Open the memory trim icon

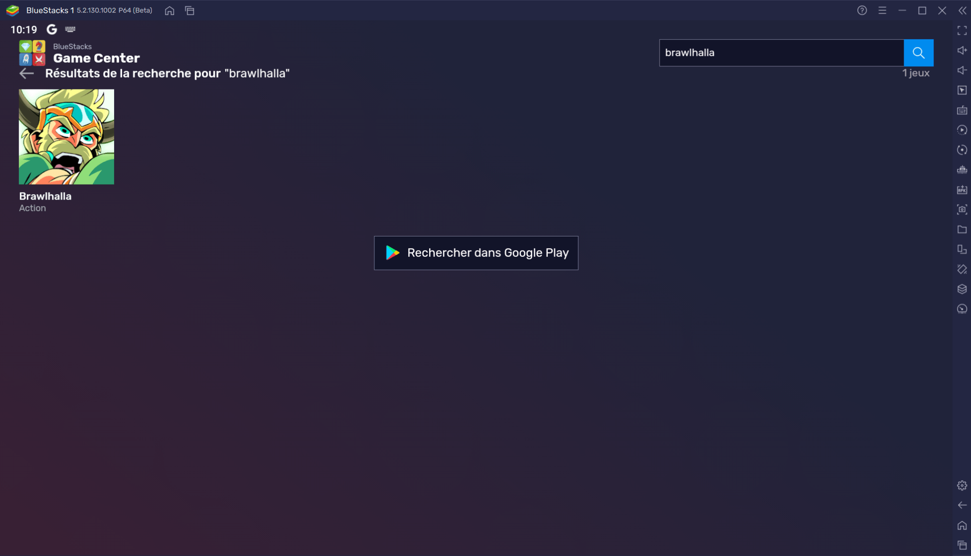962,170
